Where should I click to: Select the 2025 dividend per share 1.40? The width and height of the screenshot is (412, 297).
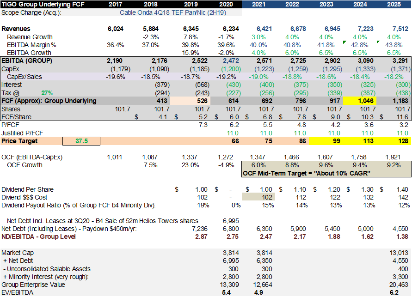402,189
